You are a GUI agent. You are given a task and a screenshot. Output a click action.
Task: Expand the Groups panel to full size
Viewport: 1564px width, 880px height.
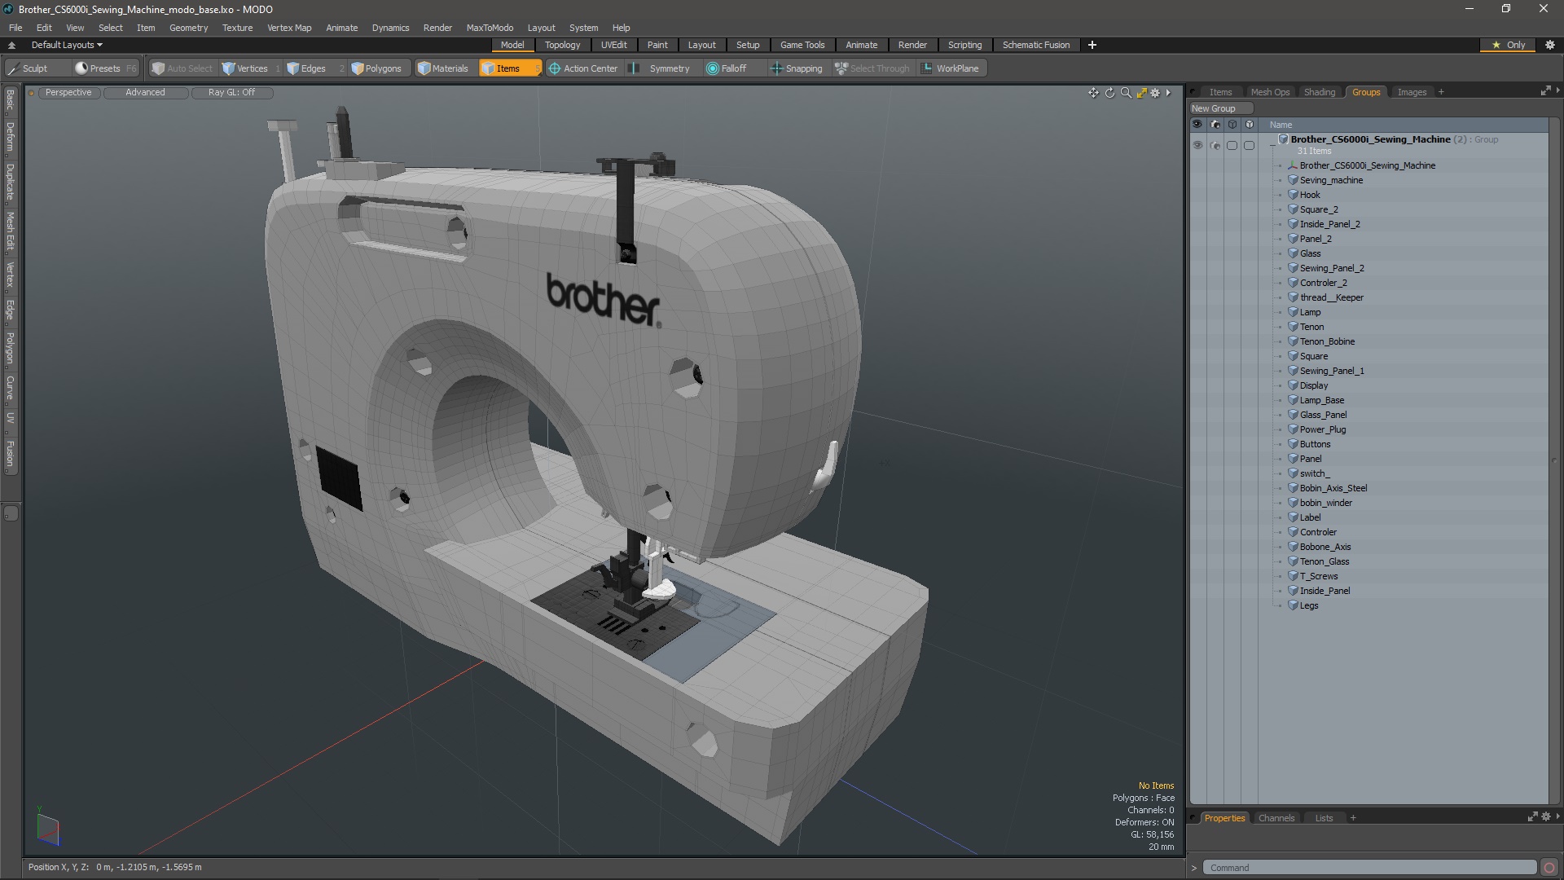click(x=1545, y=92)
